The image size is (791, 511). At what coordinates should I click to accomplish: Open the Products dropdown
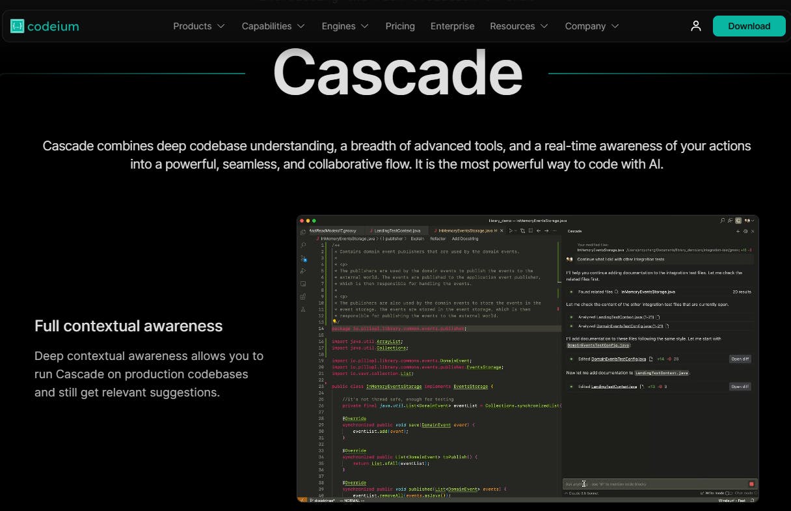tap(193, 26)
